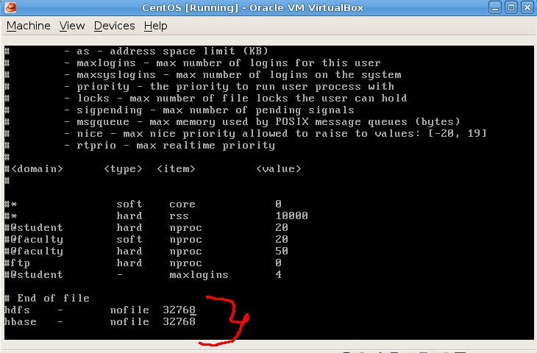Click the '<value>' column header
Image resolution: width=537 pixels, height=353 pixels.
point(279,169)
